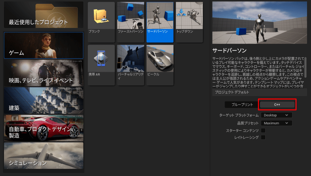Select the ゲーム category
Viewport: 311px width, 176px height.
point(44,45)
